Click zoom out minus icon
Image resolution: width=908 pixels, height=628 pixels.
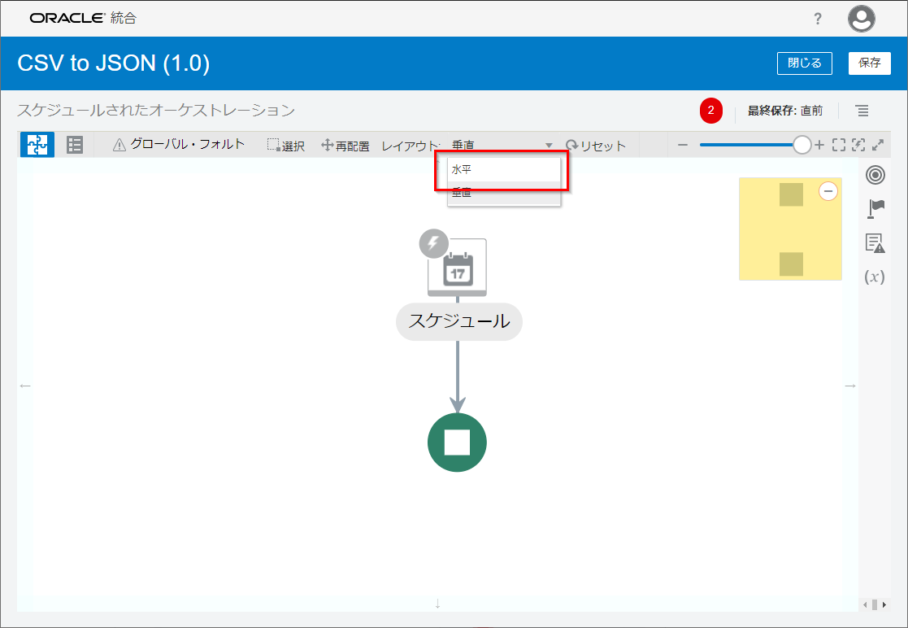683,145
